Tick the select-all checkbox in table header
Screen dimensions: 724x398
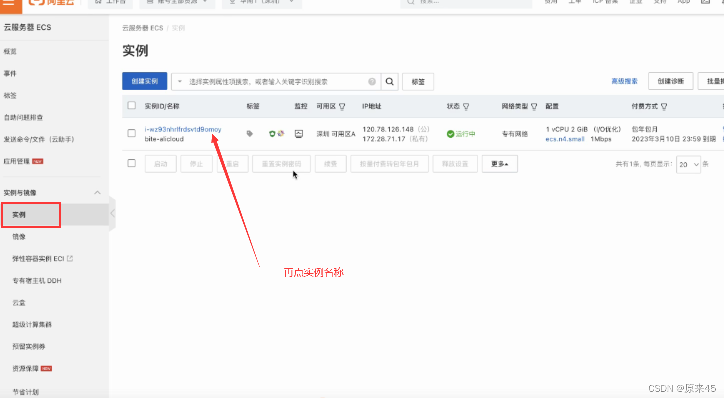[132, 106]
